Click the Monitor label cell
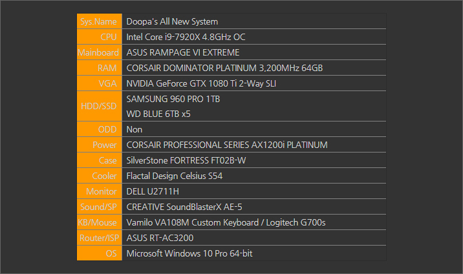Screen dimensions: 463x274 99,191
